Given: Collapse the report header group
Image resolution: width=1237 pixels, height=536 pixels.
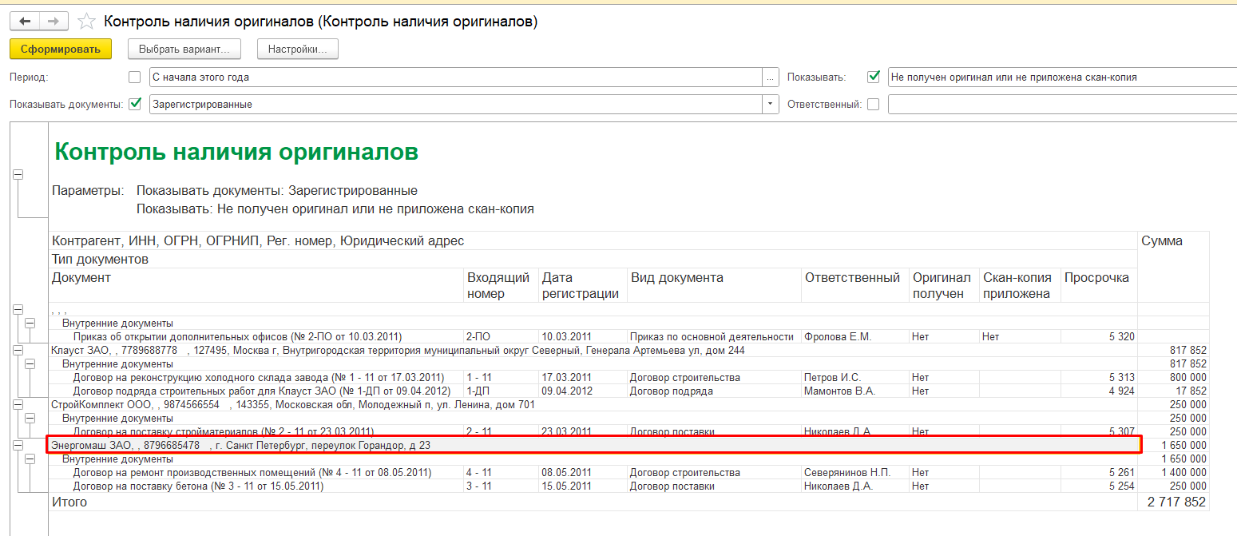Looking at the screenshot, I should (18, 175).
